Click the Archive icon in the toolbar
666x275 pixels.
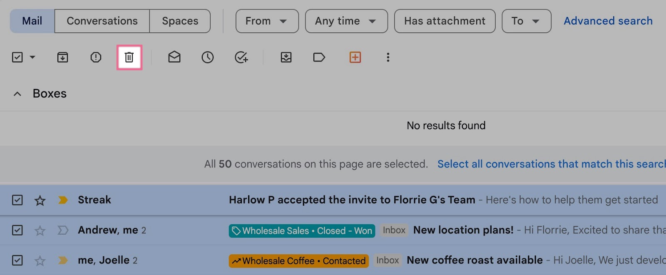coord(62,57)
